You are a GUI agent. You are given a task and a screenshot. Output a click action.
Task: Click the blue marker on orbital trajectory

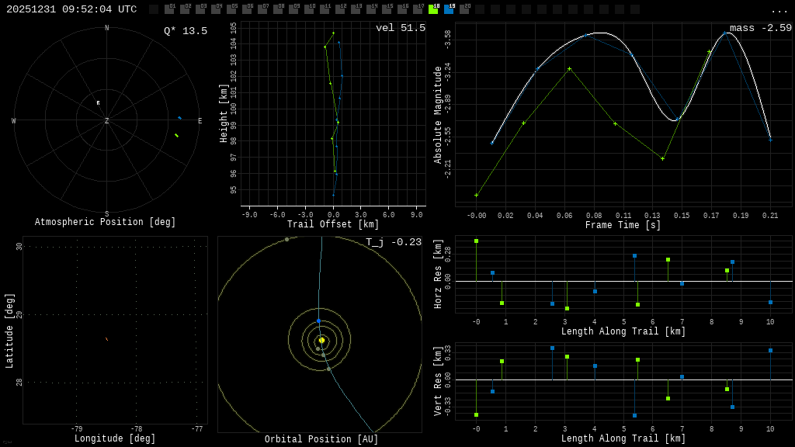[x=318, y=321]
